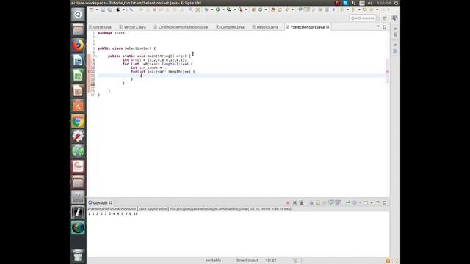Maximize the editor area
Image resolution: width=470 pixels, height=264 pixels.
(385, 26)
